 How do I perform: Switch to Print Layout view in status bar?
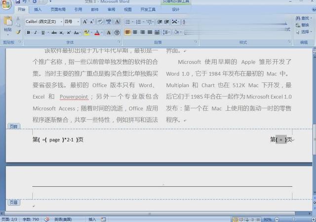[236, 220]
